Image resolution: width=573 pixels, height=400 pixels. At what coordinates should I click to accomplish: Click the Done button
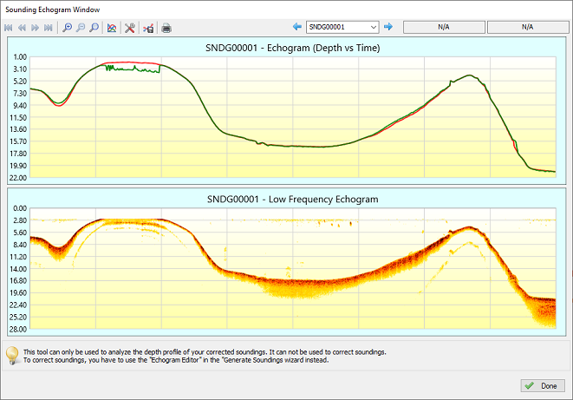tap(541, 385)
